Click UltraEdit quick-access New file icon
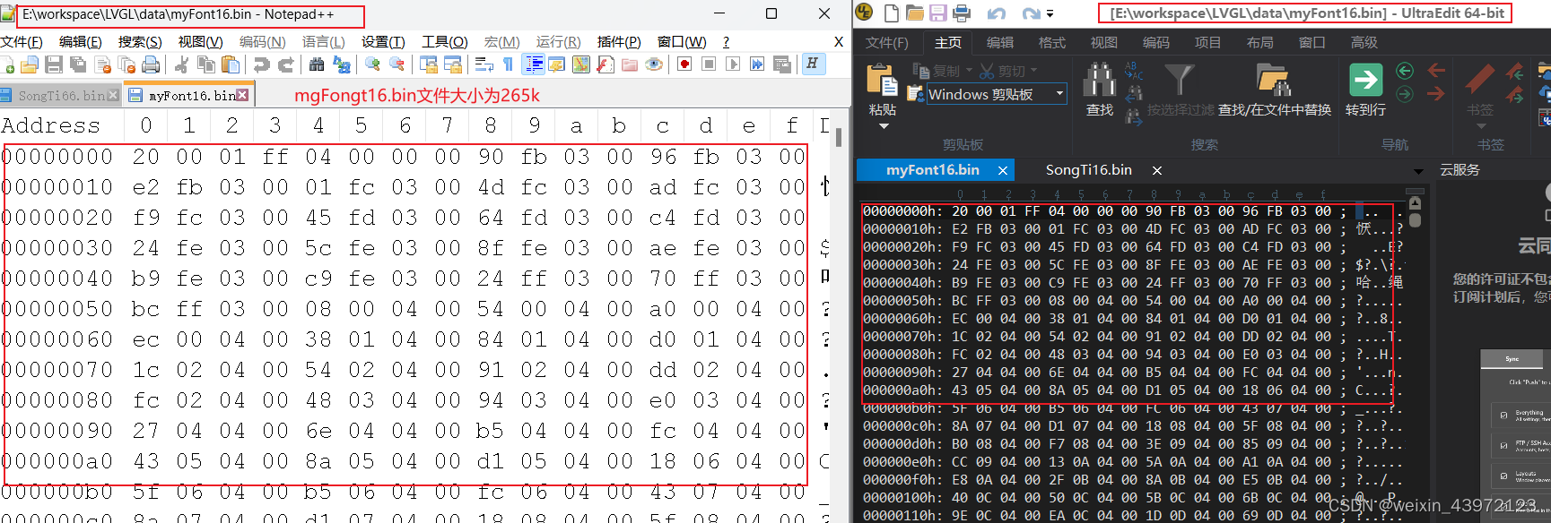The width and height of the screenshot is (1551, 523). point(892,13)
